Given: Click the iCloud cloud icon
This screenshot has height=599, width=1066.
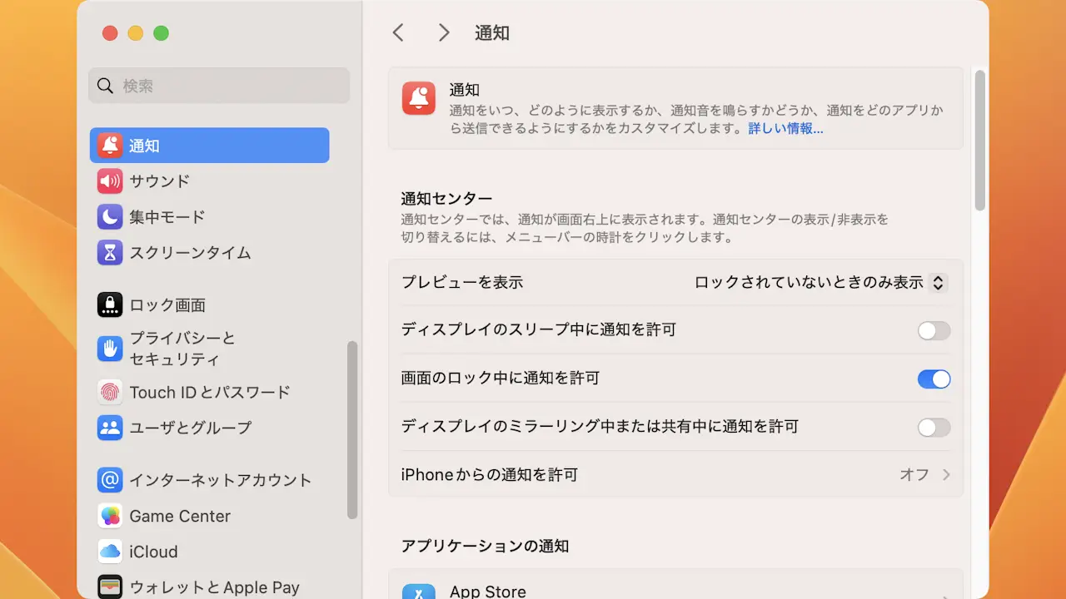Looking at the screenshot, I should [110, 552].
